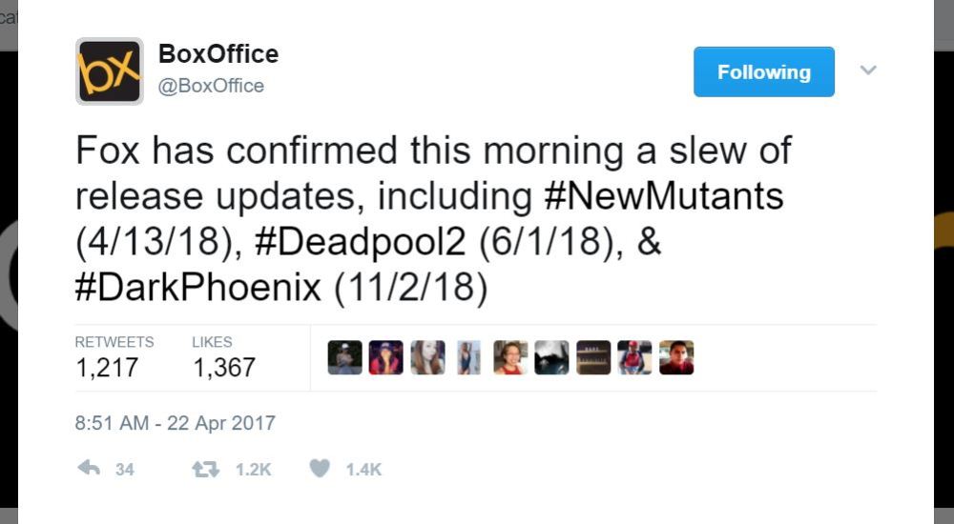Toggle the Following button

763,71
